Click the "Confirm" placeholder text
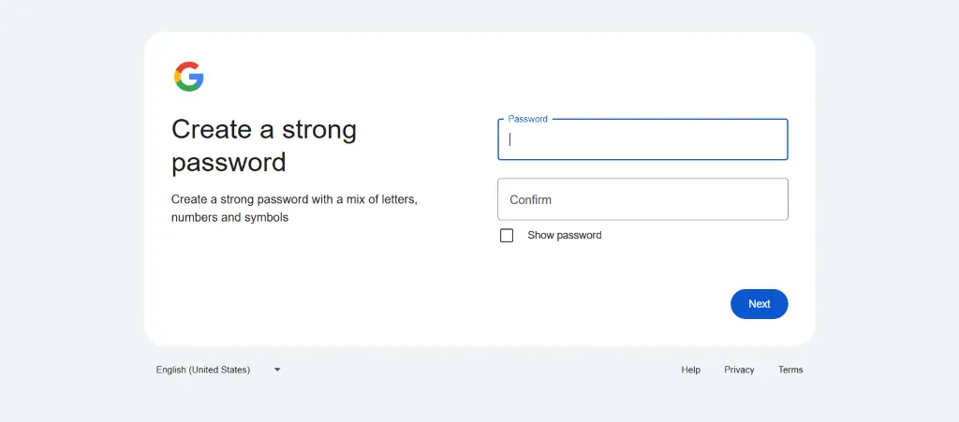Screen dimensions: 959x422 530,200
